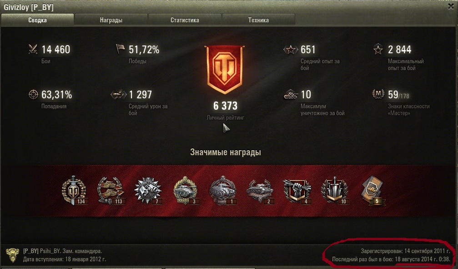Close the Givizloy profile window
The image size is (458, 269).
[451, 6]
